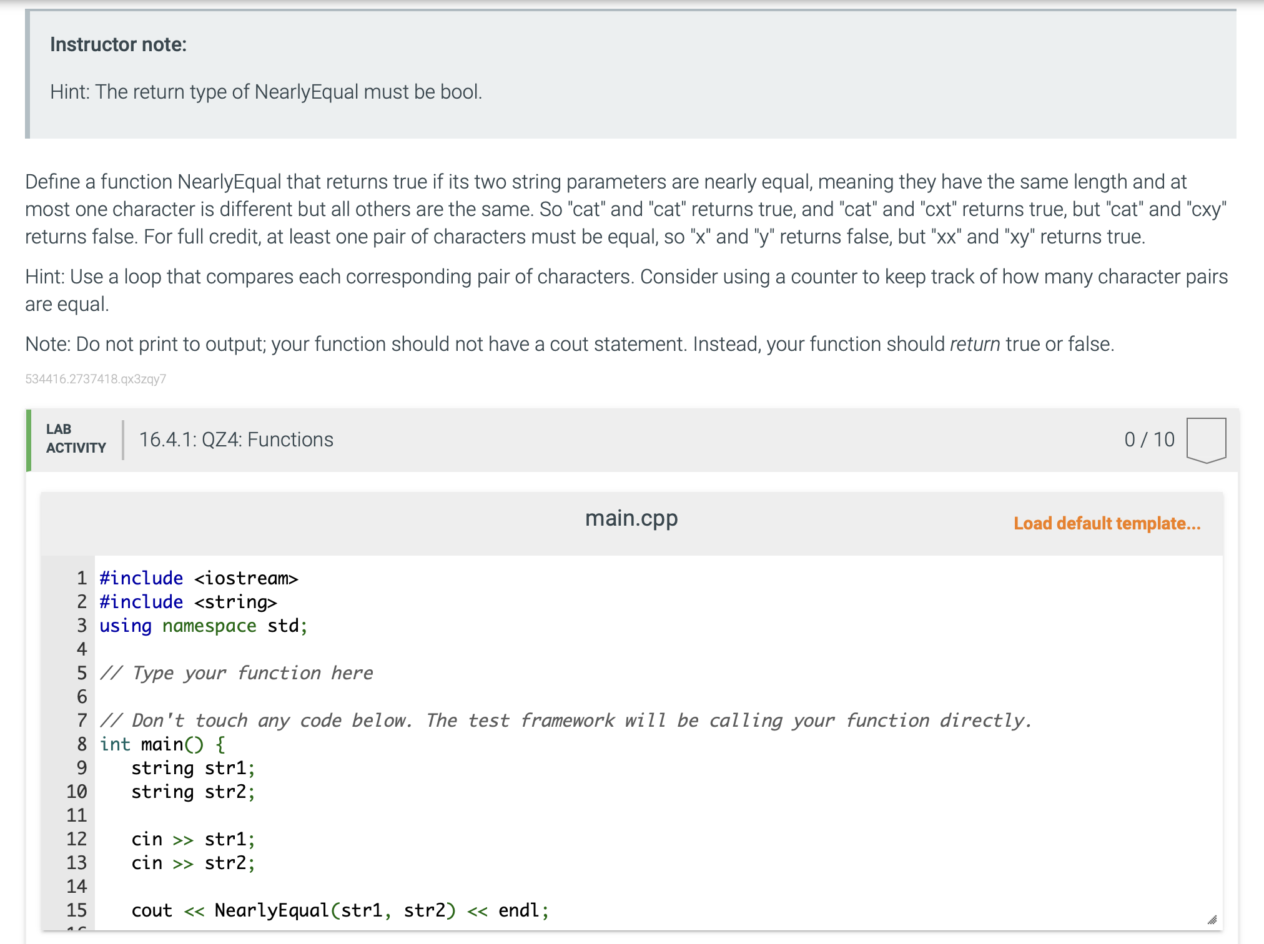Click the 0 / 10 score display
This screenshot has height=944, width=1264.
tap(1149, 440)
